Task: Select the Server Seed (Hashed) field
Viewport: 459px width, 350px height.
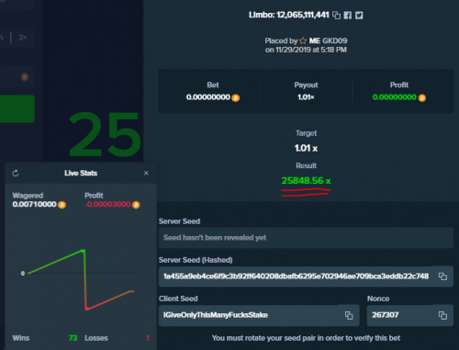Action: (306, 277)
